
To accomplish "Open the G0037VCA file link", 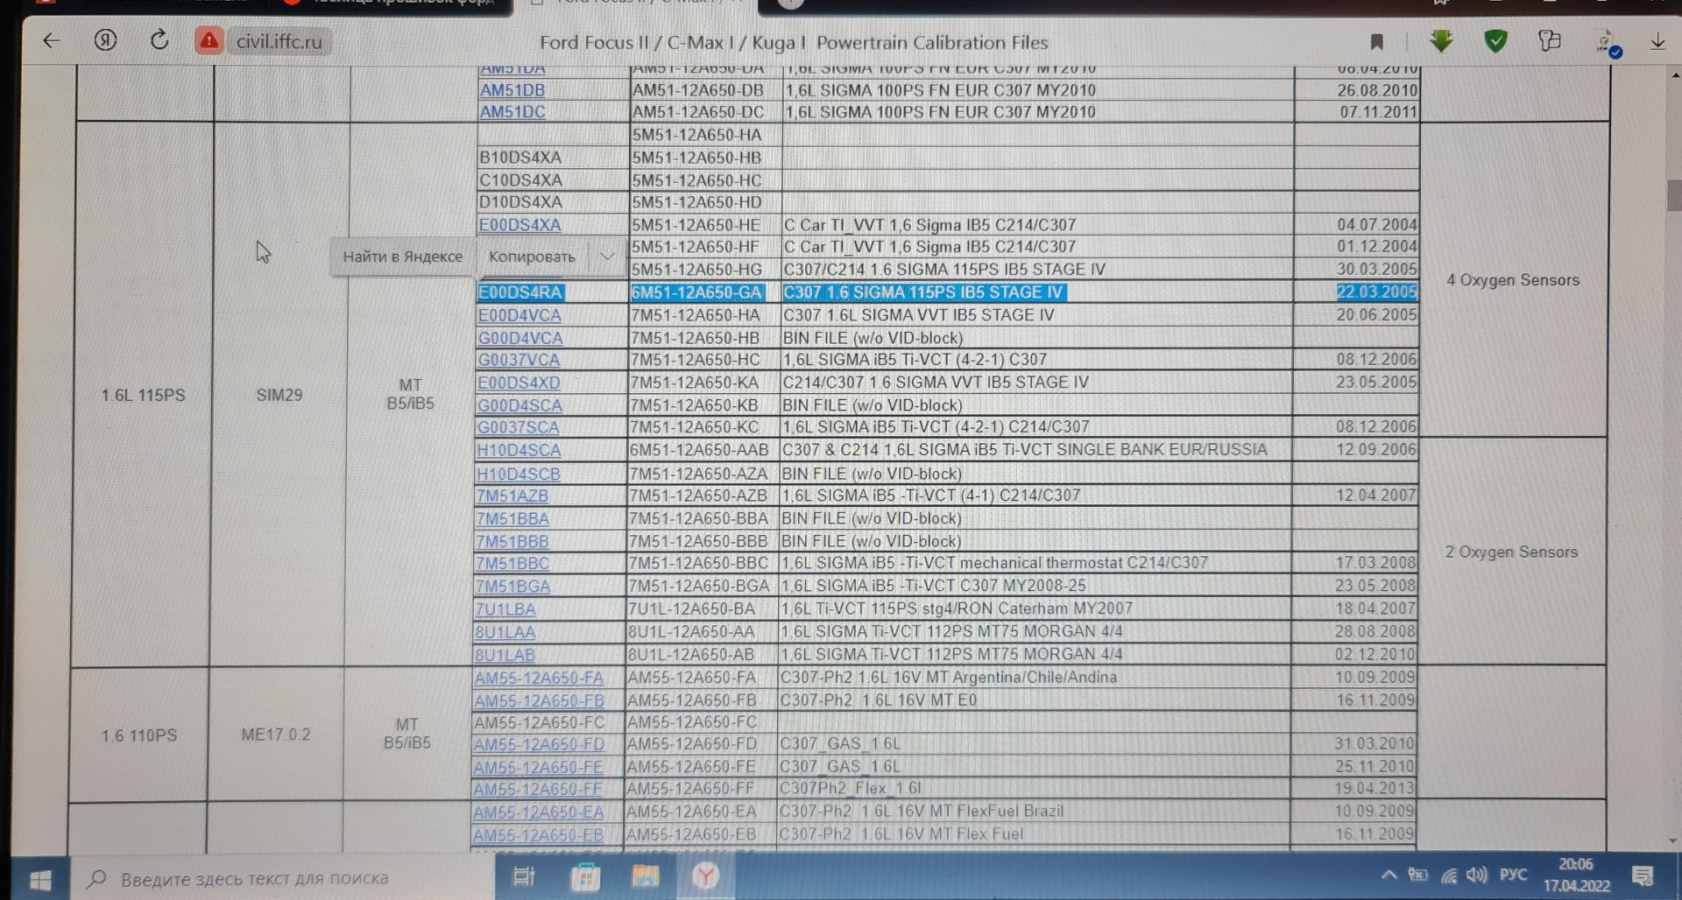I will (x=519, y=360).
